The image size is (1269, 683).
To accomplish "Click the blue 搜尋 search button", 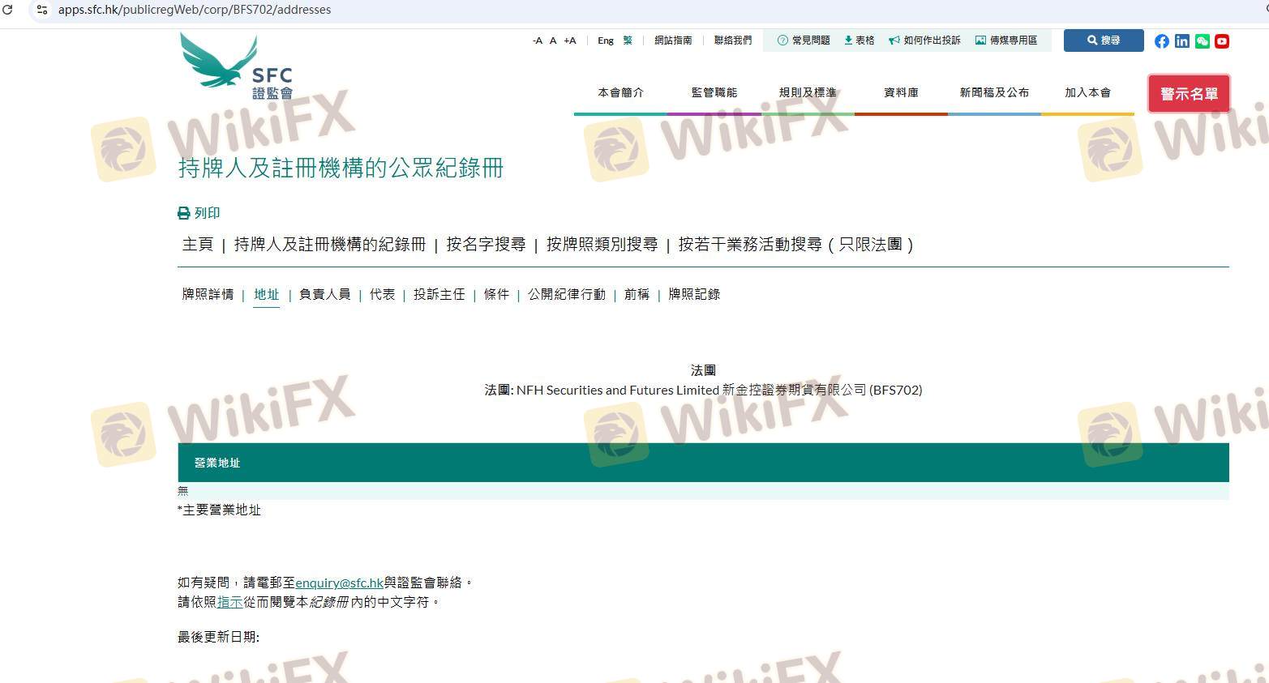I will click(x=1103, y=41).
